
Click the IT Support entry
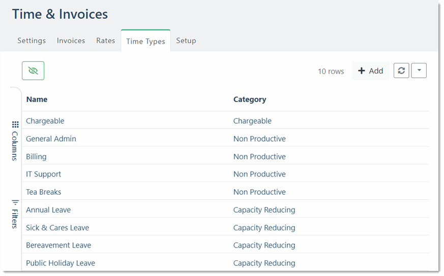(x=43, y=174)
